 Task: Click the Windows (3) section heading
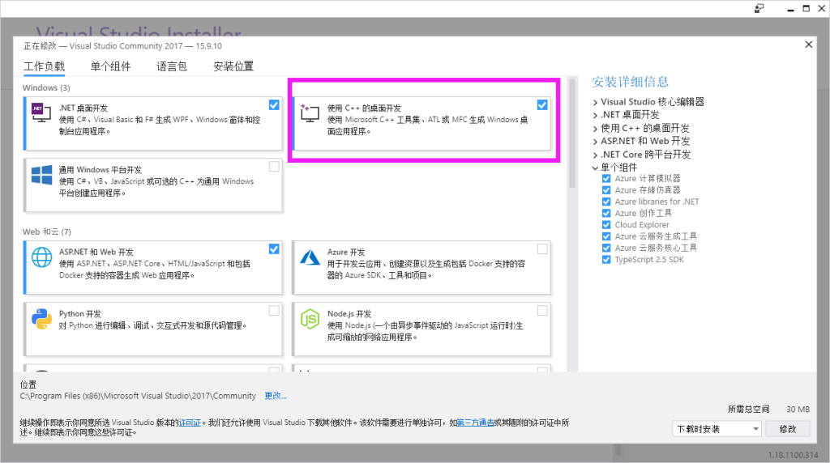click(46, 87)
